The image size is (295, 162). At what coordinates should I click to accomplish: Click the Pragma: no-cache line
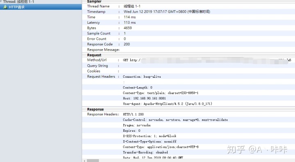(x=136, y=125)
